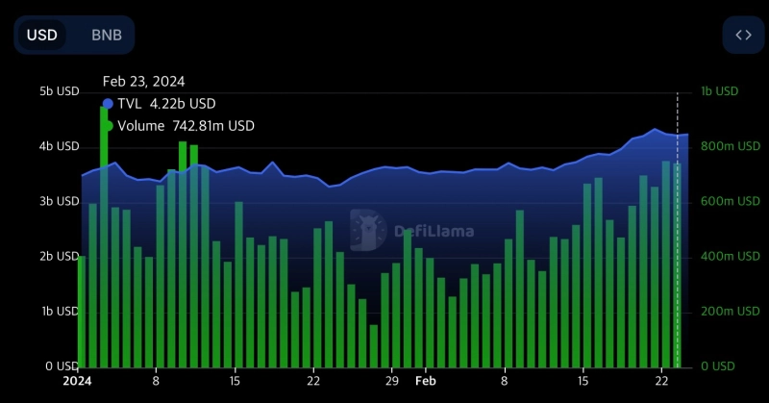Click the Feb label on the x-axis

pos(426,381)
